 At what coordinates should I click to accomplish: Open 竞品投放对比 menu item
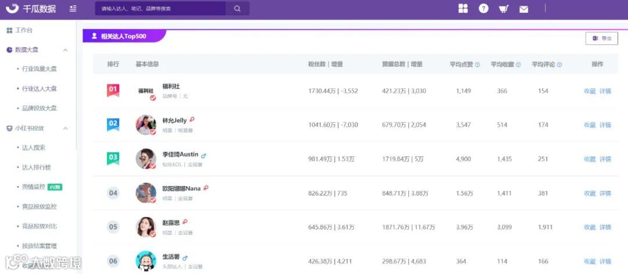click(x=40, y=226)
